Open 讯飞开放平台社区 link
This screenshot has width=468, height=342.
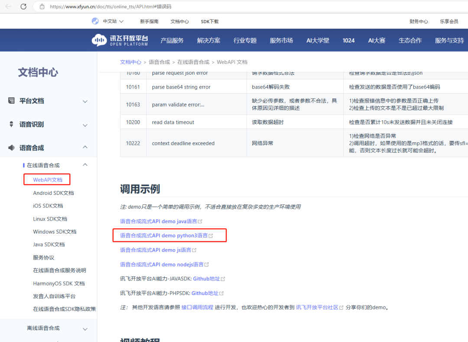[x=317, y=308]
